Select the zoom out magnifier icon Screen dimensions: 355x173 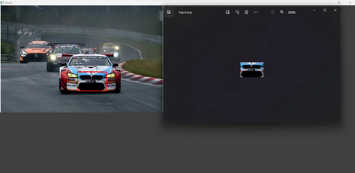pyautogui.click(x=273, y=12)
